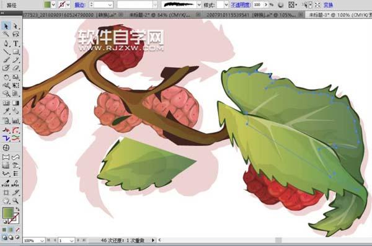The image size is (372, 246).
Task: Select the Pen tool
Action: pos(6,43)
